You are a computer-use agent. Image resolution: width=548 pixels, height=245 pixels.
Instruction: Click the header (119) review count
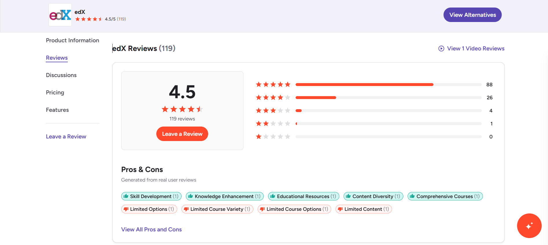tap(121, 19)
